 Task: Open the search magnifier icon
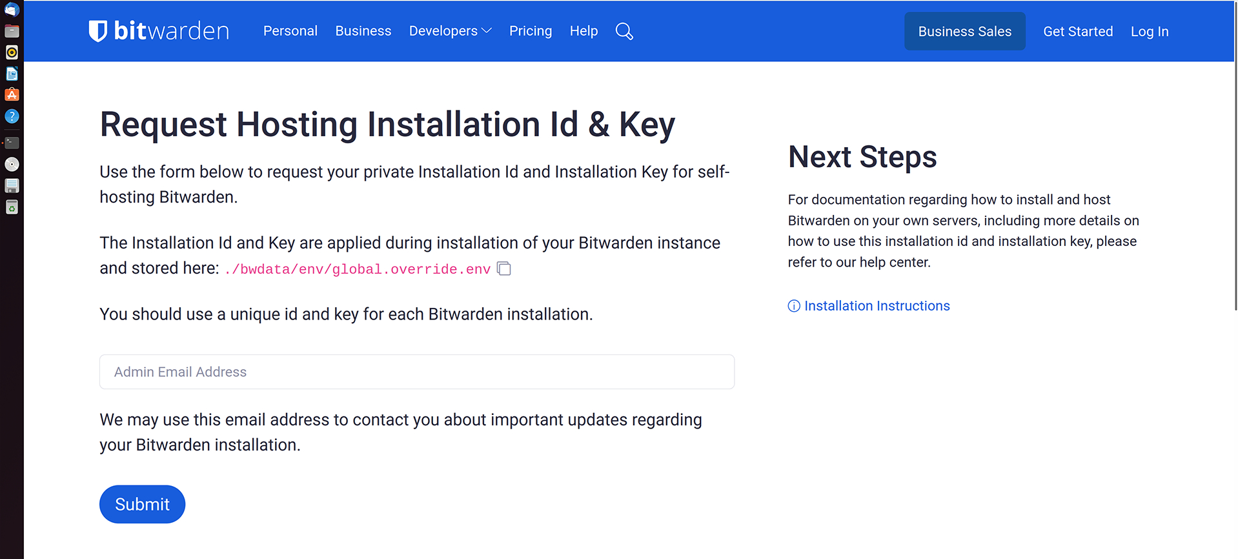tap(624, 31)
